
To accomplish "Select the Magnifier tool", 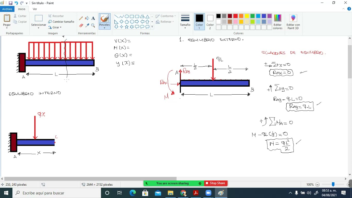I will 93,25.
